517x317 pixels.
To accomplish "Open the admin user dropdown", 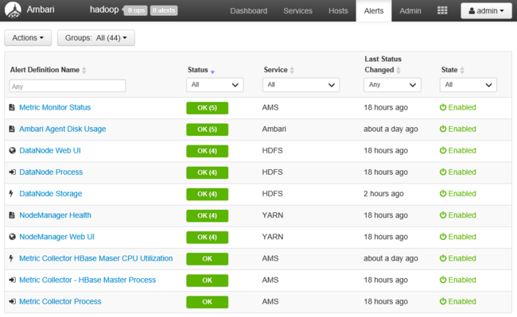I will (486, 11).
